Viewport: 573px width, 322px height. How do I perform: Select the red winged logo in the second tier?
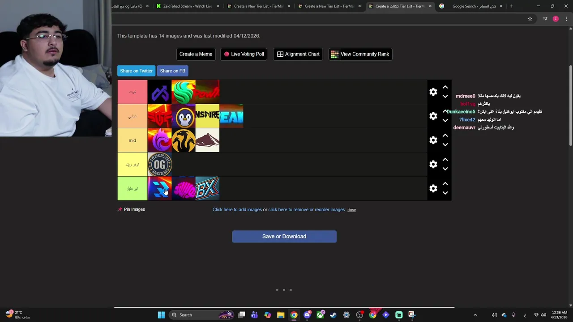[159, 116]
